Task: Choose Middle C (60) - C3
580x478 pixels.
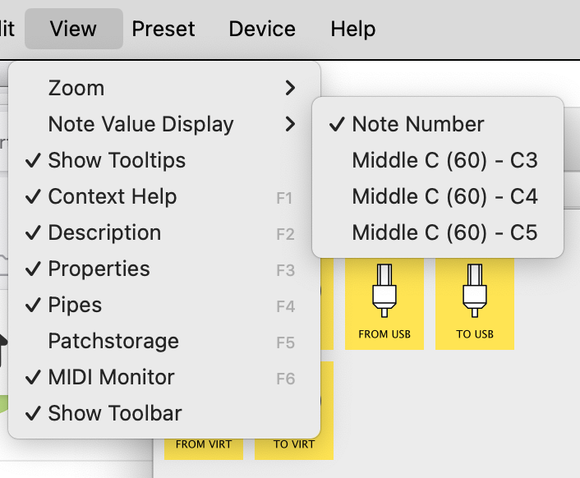Action: tap(444, 160)
